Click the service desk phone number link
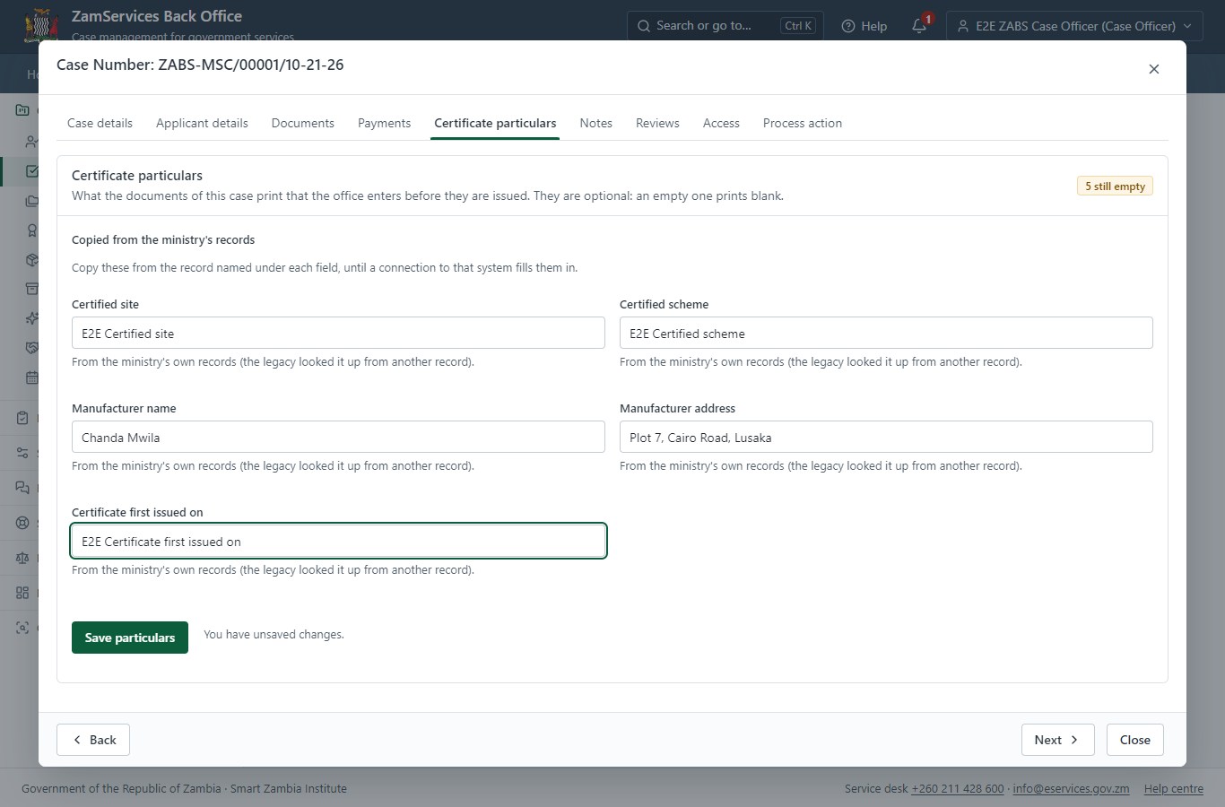The width and height of the screenshot is (1225, 807). 958,789
